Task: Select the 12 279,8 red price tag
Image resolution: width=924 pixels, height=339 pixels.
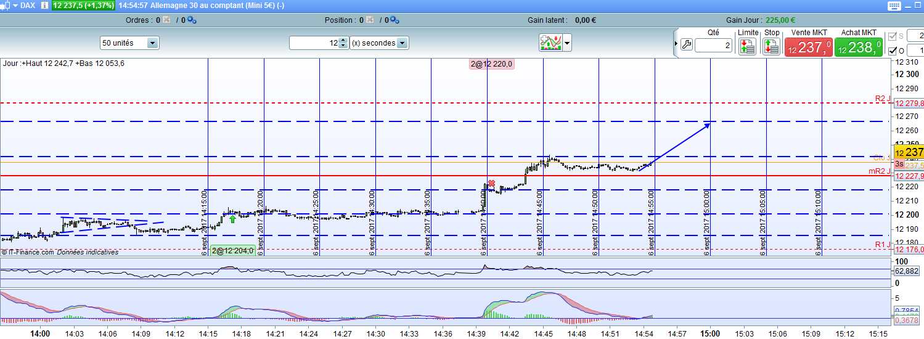Action: coord(909,104)
